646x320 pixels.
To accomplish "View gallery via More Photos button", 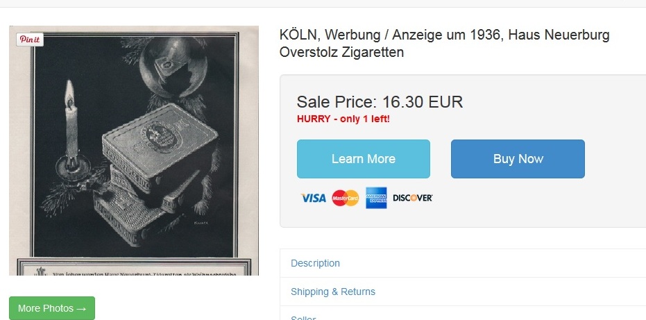I will 52,308.
